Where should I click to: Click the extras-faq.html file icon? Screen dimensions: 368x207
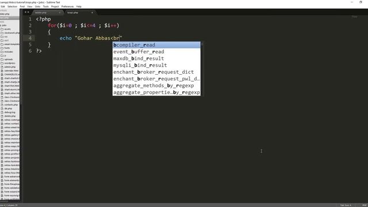coord(2,131)
